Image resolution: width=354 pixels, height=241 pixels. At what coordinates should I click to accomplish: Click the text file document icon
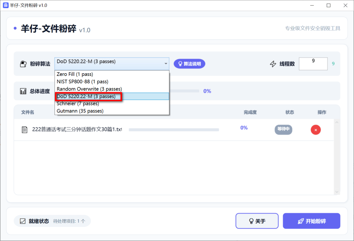click(x=25, y=130)
